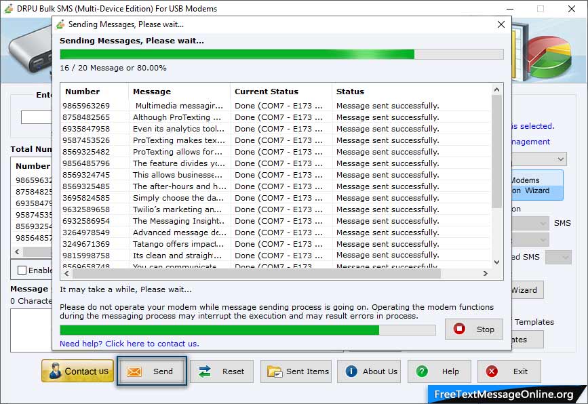The image size is (588, 404).
Task: Click the list scrollbar up arrow
Action: [x=496, y=89]
